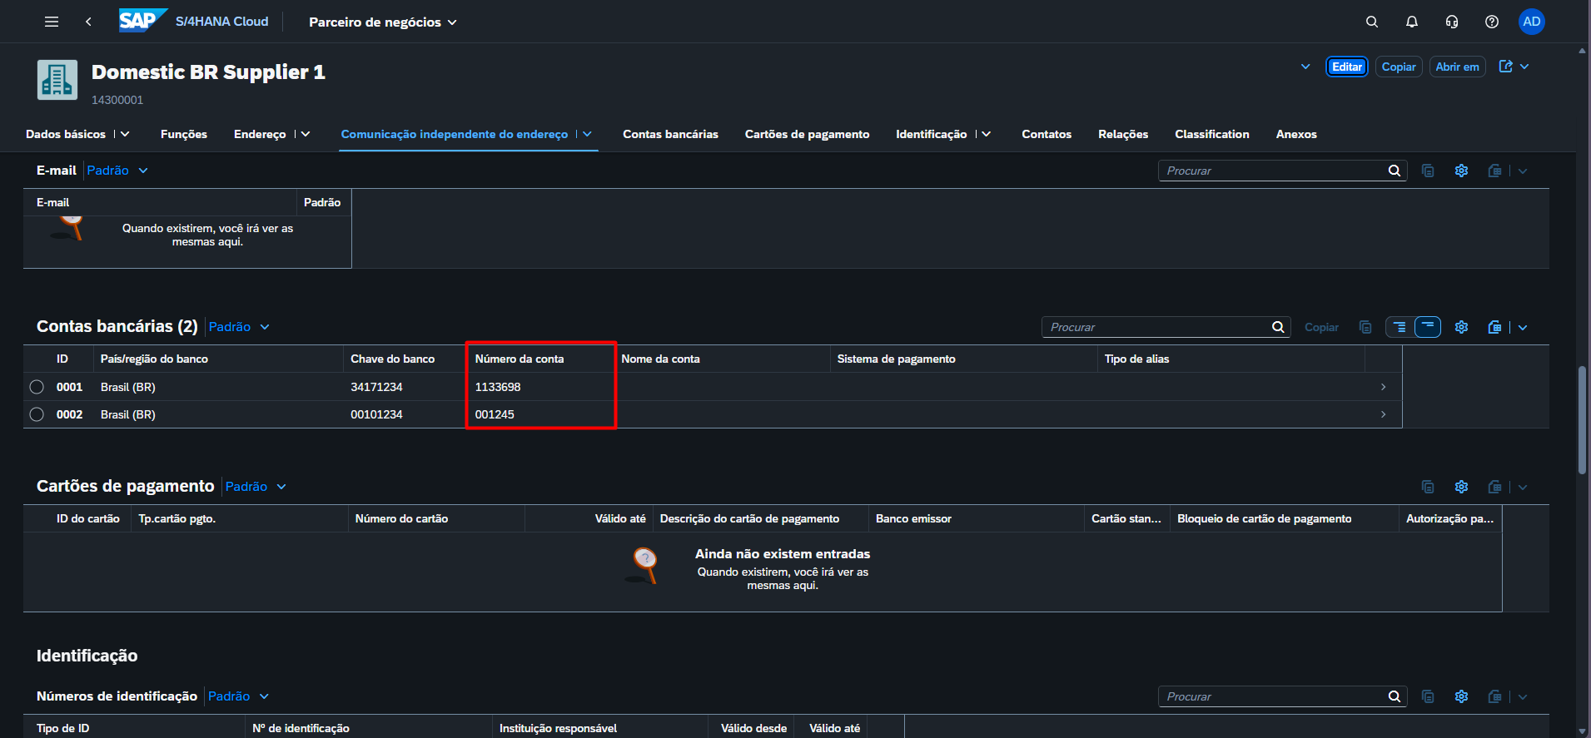Open Padrão view dropdown for E-mail

click(117, 171)
